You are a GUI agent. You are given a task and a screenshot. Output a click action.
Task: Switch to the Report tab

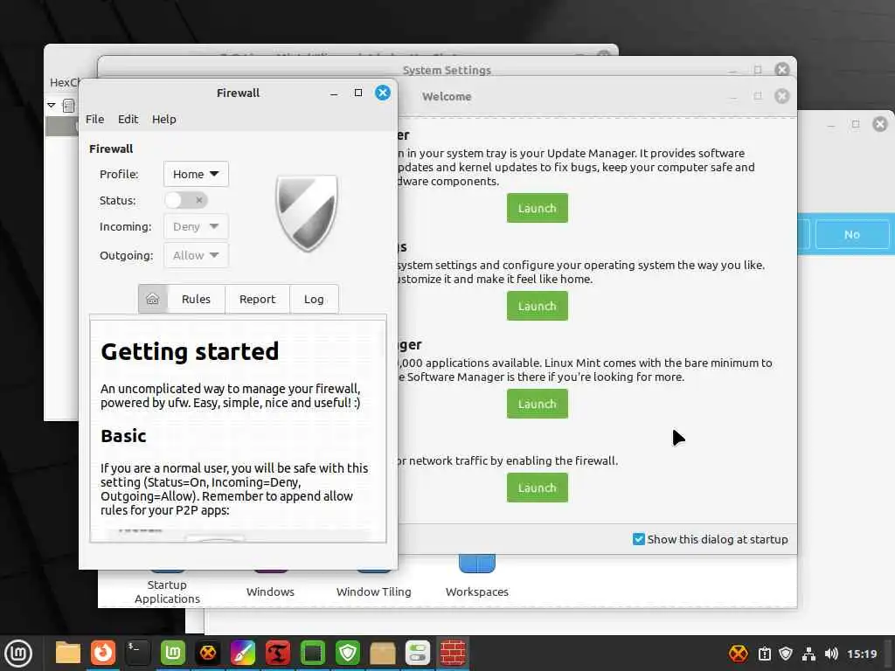(258, 299)
